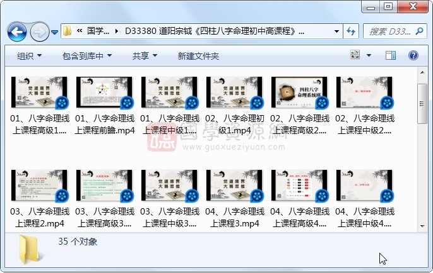Screen dimensions: 433x273
Task: Select video 04、八字命理线上课程3.mp4
Action: 235,199
